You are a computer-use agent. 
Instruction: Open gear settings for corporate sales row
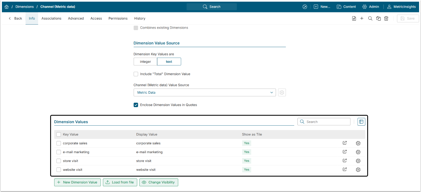click(x=358, y=143)
